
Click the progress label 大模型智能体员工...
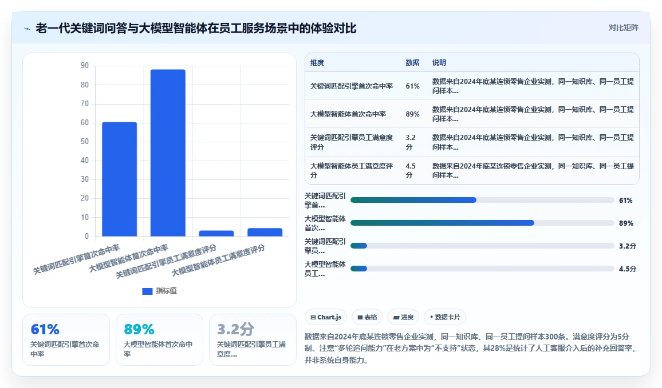(325, 269)
